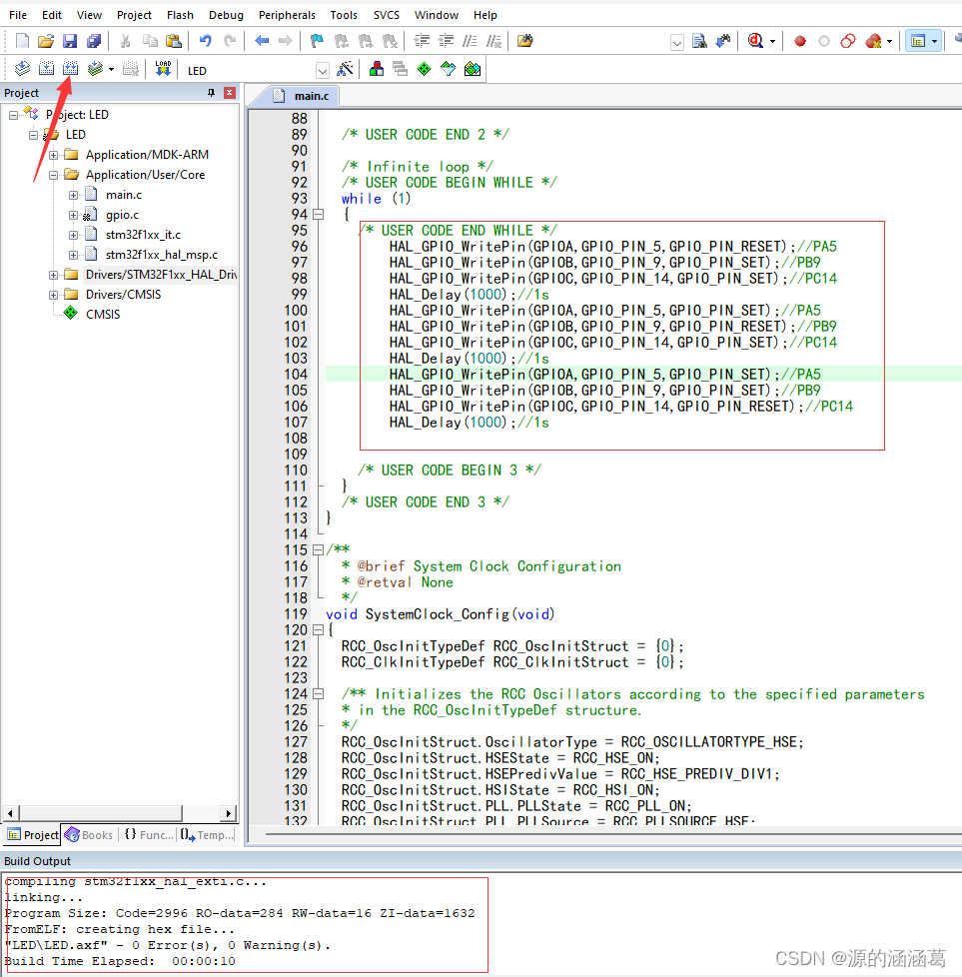Undo the last edit with Undo icon
The height and width of the screenshot is (977, 962).
(205, 41)
